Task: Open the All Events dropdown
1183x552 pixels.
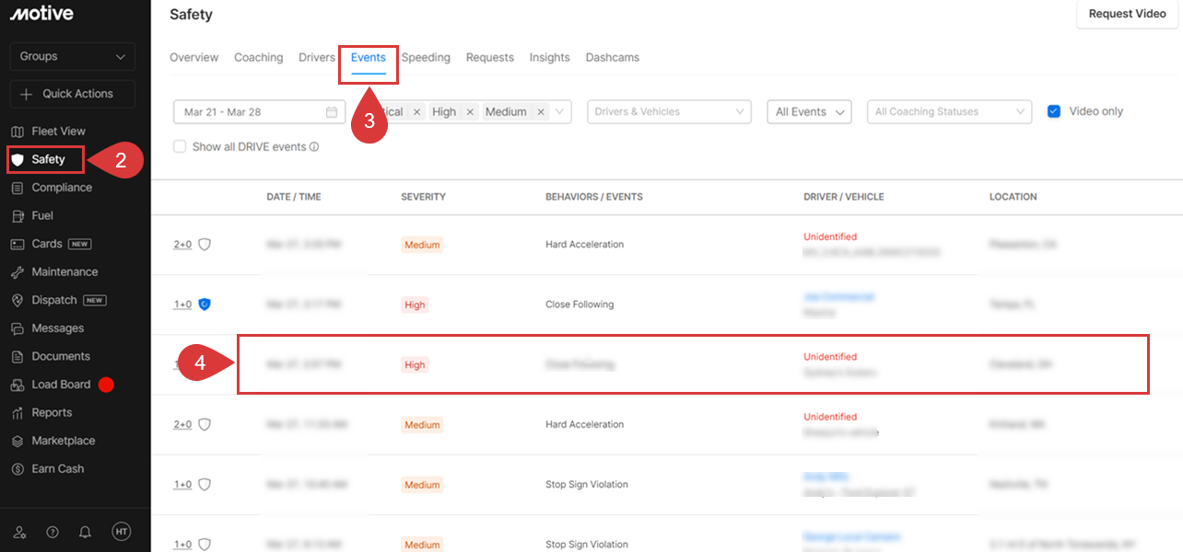Action: (809, 112)
